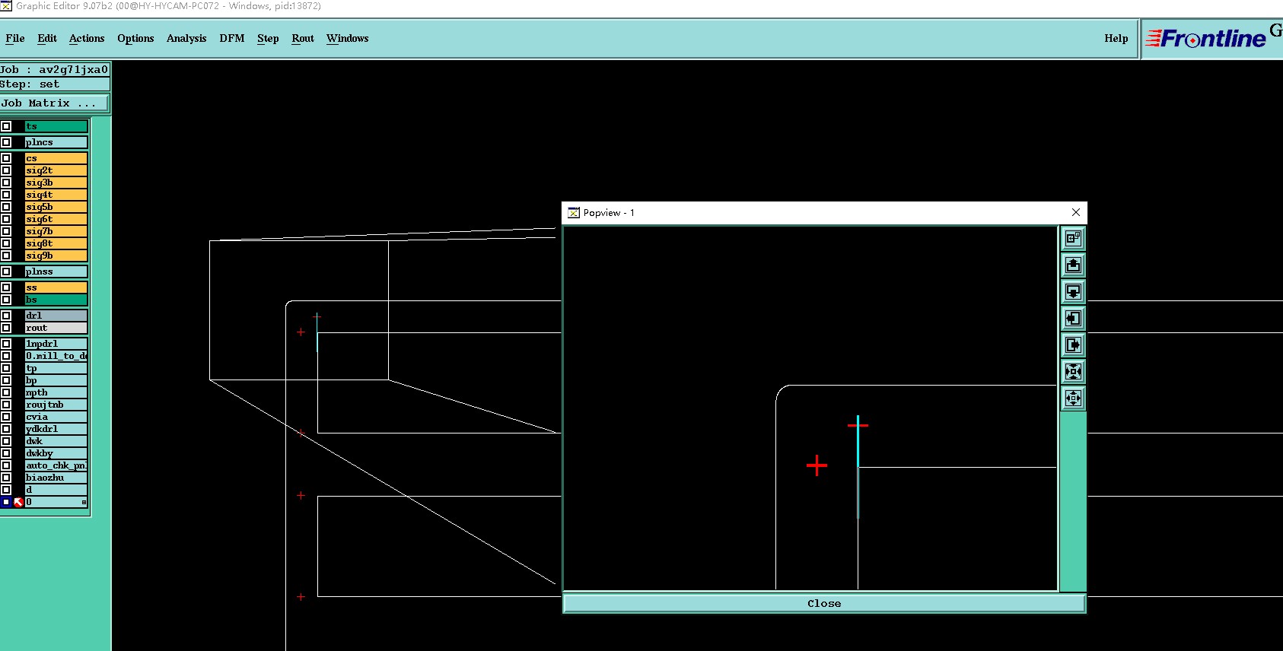1283x651 pixels.
Task: Select layer plnss in list
Action: tap(56, 272)
